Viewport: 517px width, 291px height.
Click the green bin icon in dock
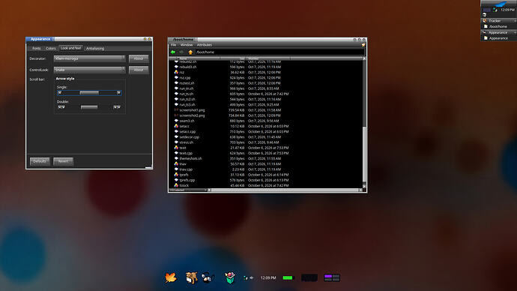[230, 277]
